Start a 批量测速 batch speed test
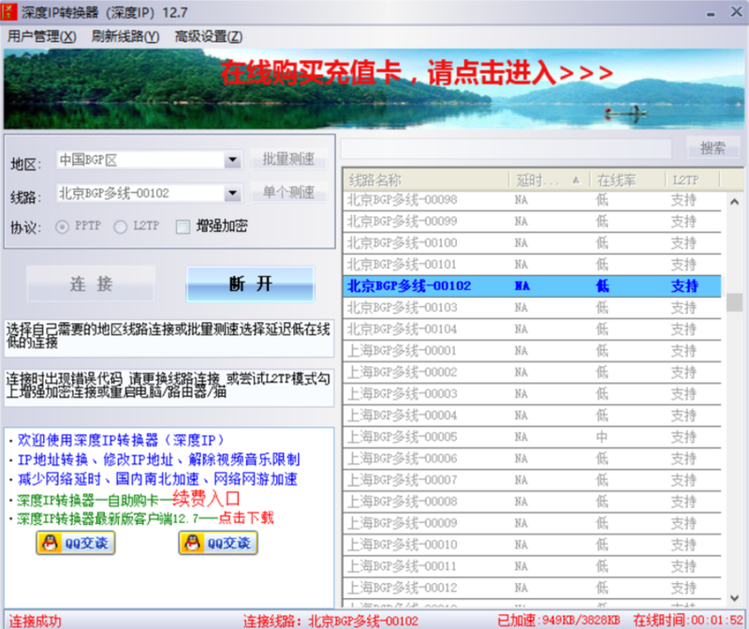 point(290,158)
